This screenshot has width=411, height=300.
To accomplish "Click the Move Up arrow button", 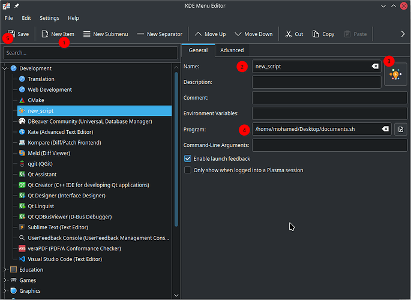I will click(210, 34).
